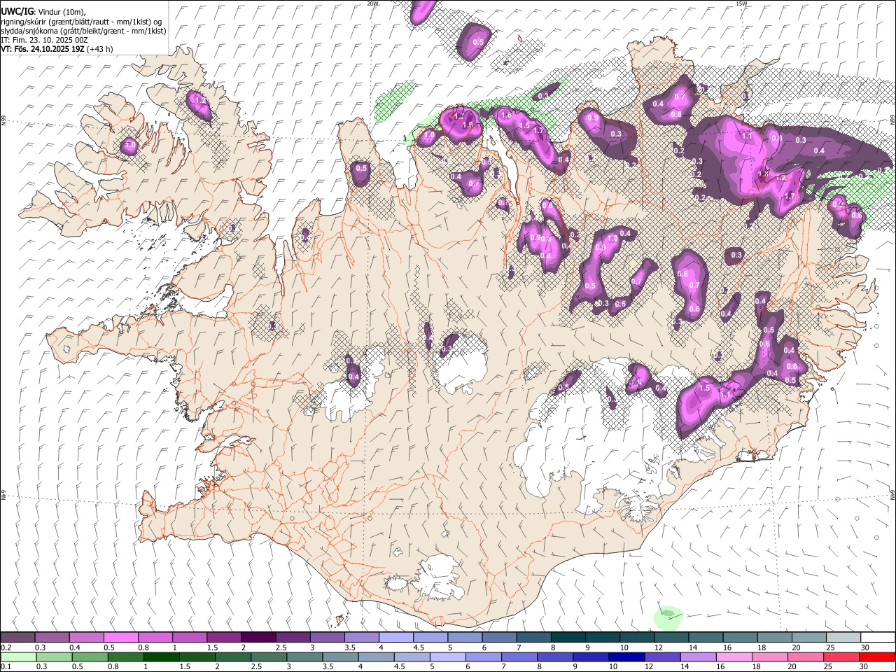
Task: Pick the deep navy 10–12 rain scale swatch
Action: click(x=626, y=657)
